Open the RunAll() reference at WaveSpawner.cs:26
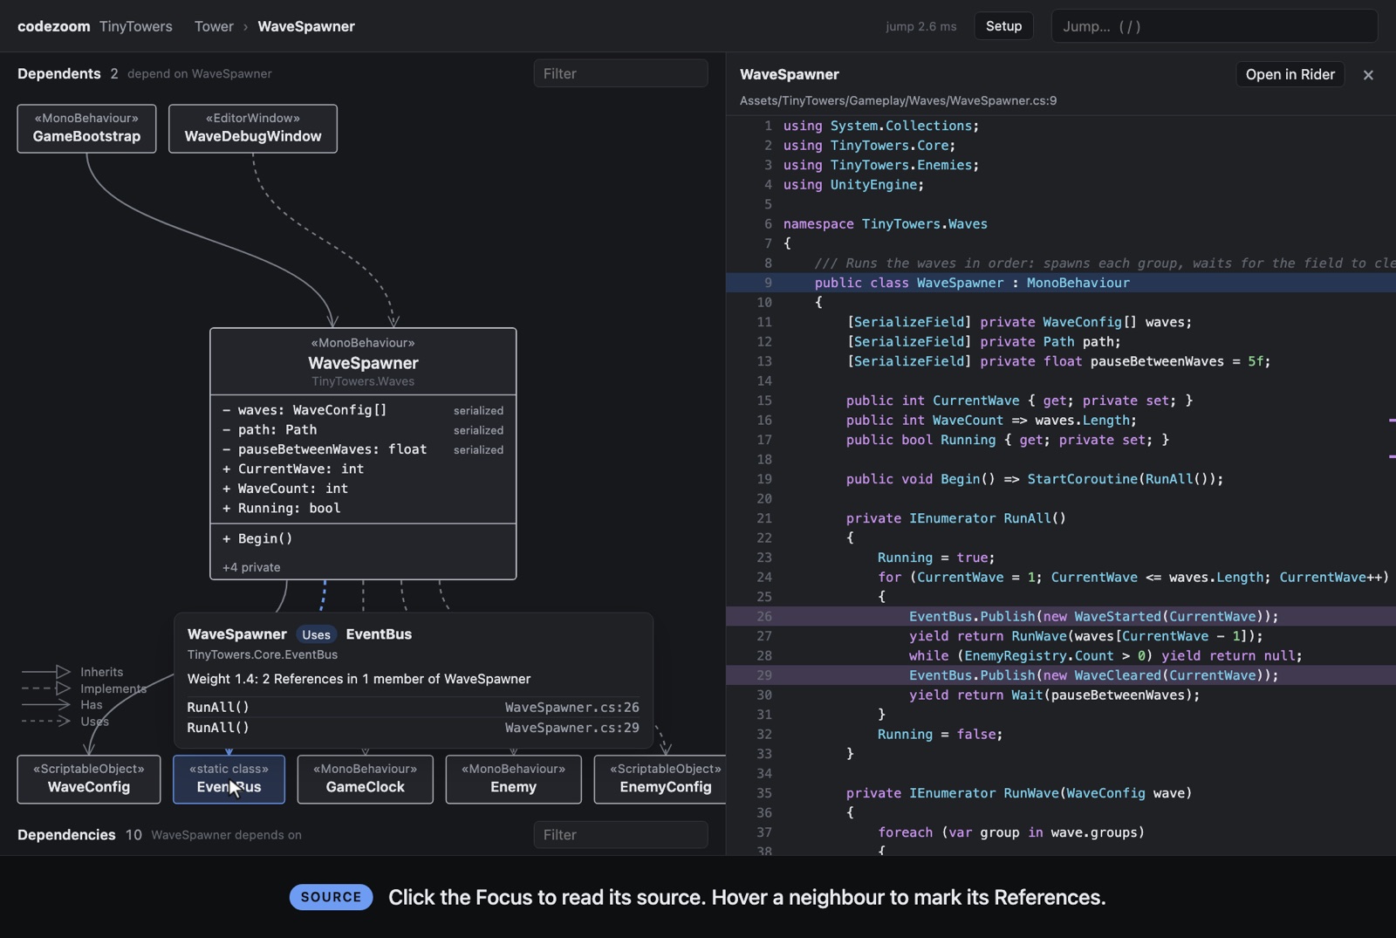 414,708
